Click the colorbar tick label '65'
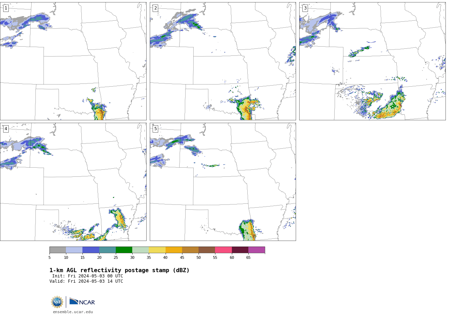Image resolution: width=449 pixels, height=316 pixels. pyautogui.click(x=248, y=258)
